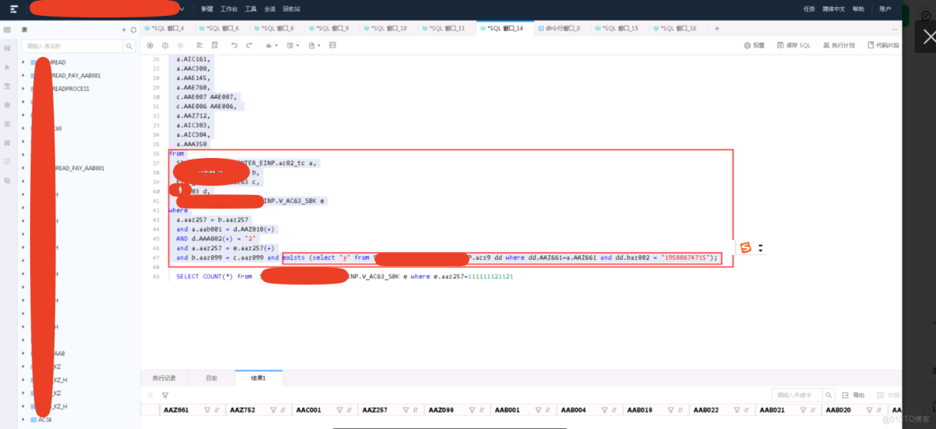936x429 pixels.
Task: Click the results filter funnel icon
Action: click(x=165, y=395)
